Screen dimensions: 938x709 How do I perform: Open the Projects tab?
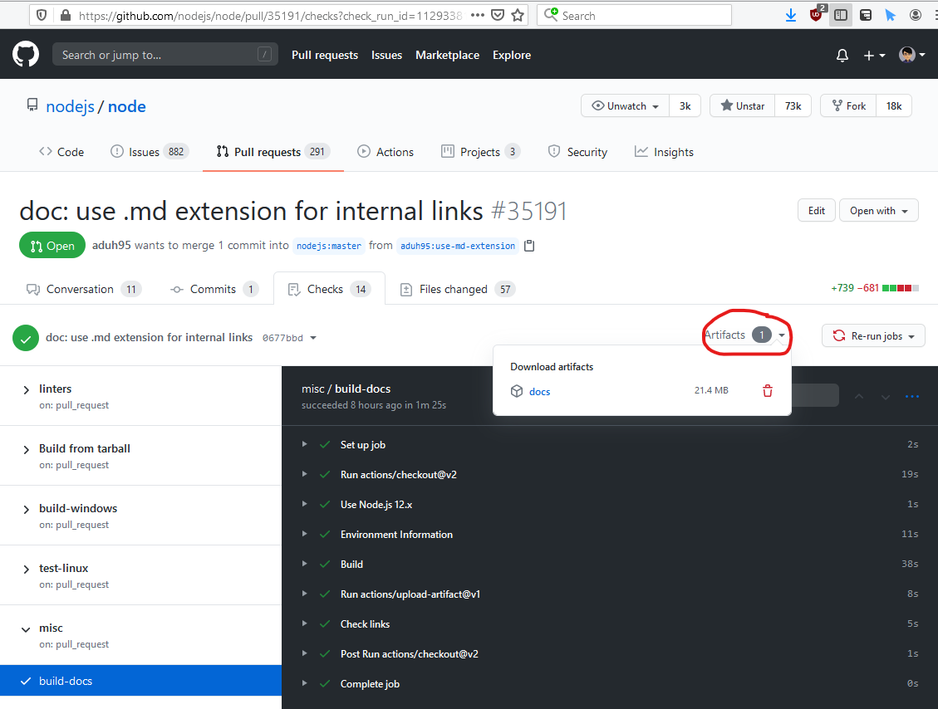480,152
